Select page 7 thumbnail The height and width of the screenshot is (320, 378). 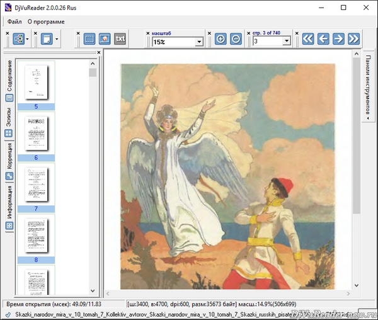click(36, 188)
